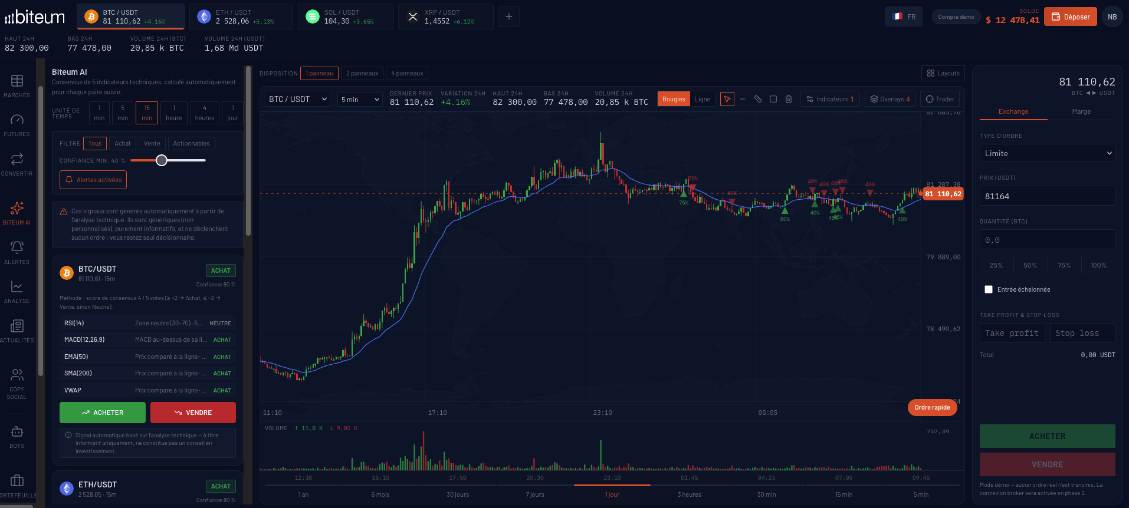
Task: Go to Convertir in the sidebar
Action: (x=17, y=164)
